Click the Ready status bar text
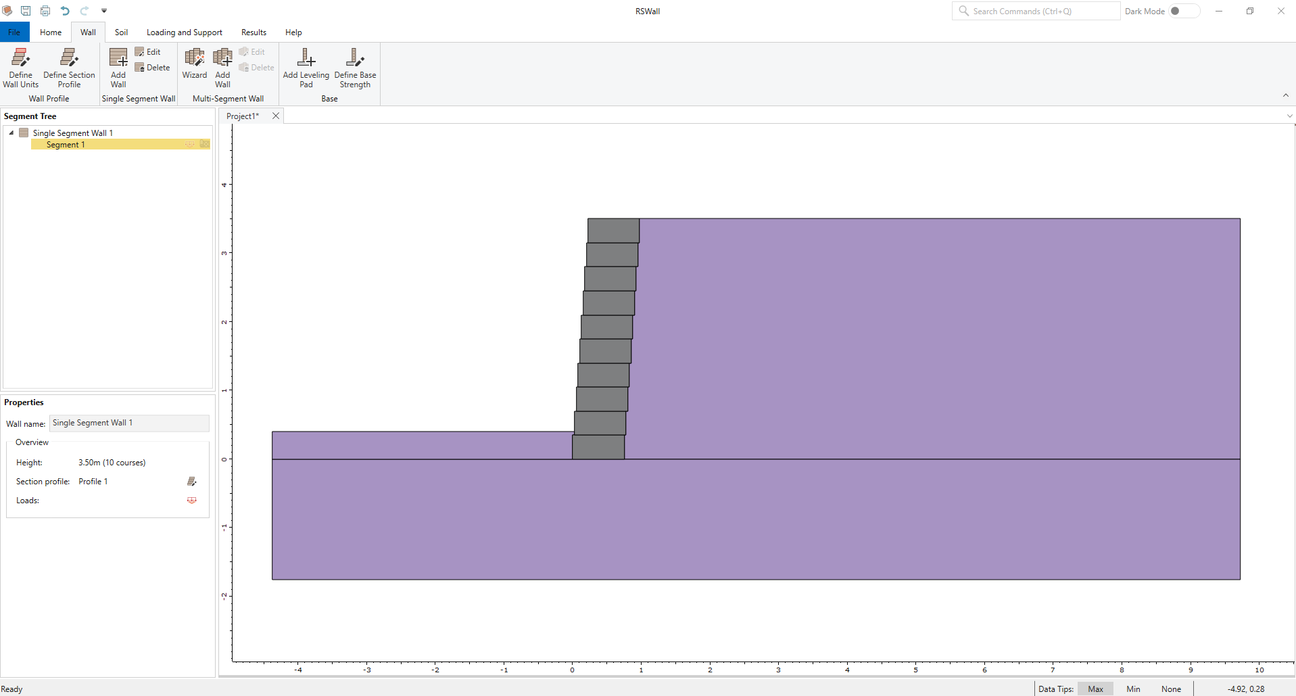1296x696 pixels. 11,689
